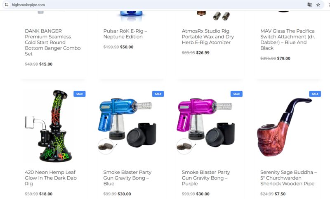Click the SALE badge on 420 Neon Dab Rig
The image size is (330, 199).
(x=80, y=94)
